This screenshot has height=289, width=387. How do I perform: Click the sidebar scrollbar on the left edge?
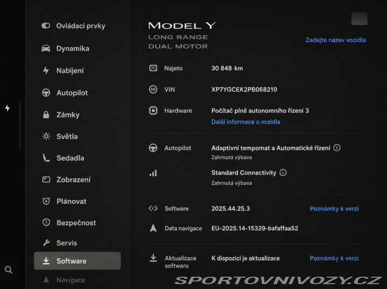coord(20,125)
